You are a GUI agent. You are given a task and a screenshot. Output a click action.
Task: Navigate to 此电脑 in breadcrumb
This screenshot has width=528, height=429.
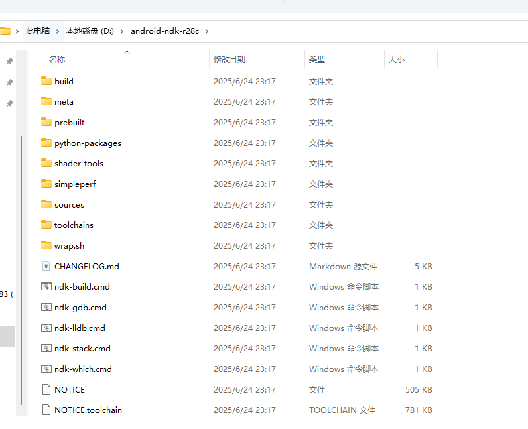point(38,31)
